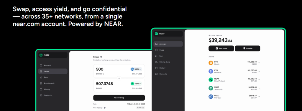
Task: Click the Add funds button
Action: [x=221, y=49]
